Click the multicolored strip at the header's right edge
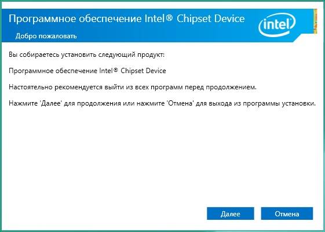 point(315,22)
